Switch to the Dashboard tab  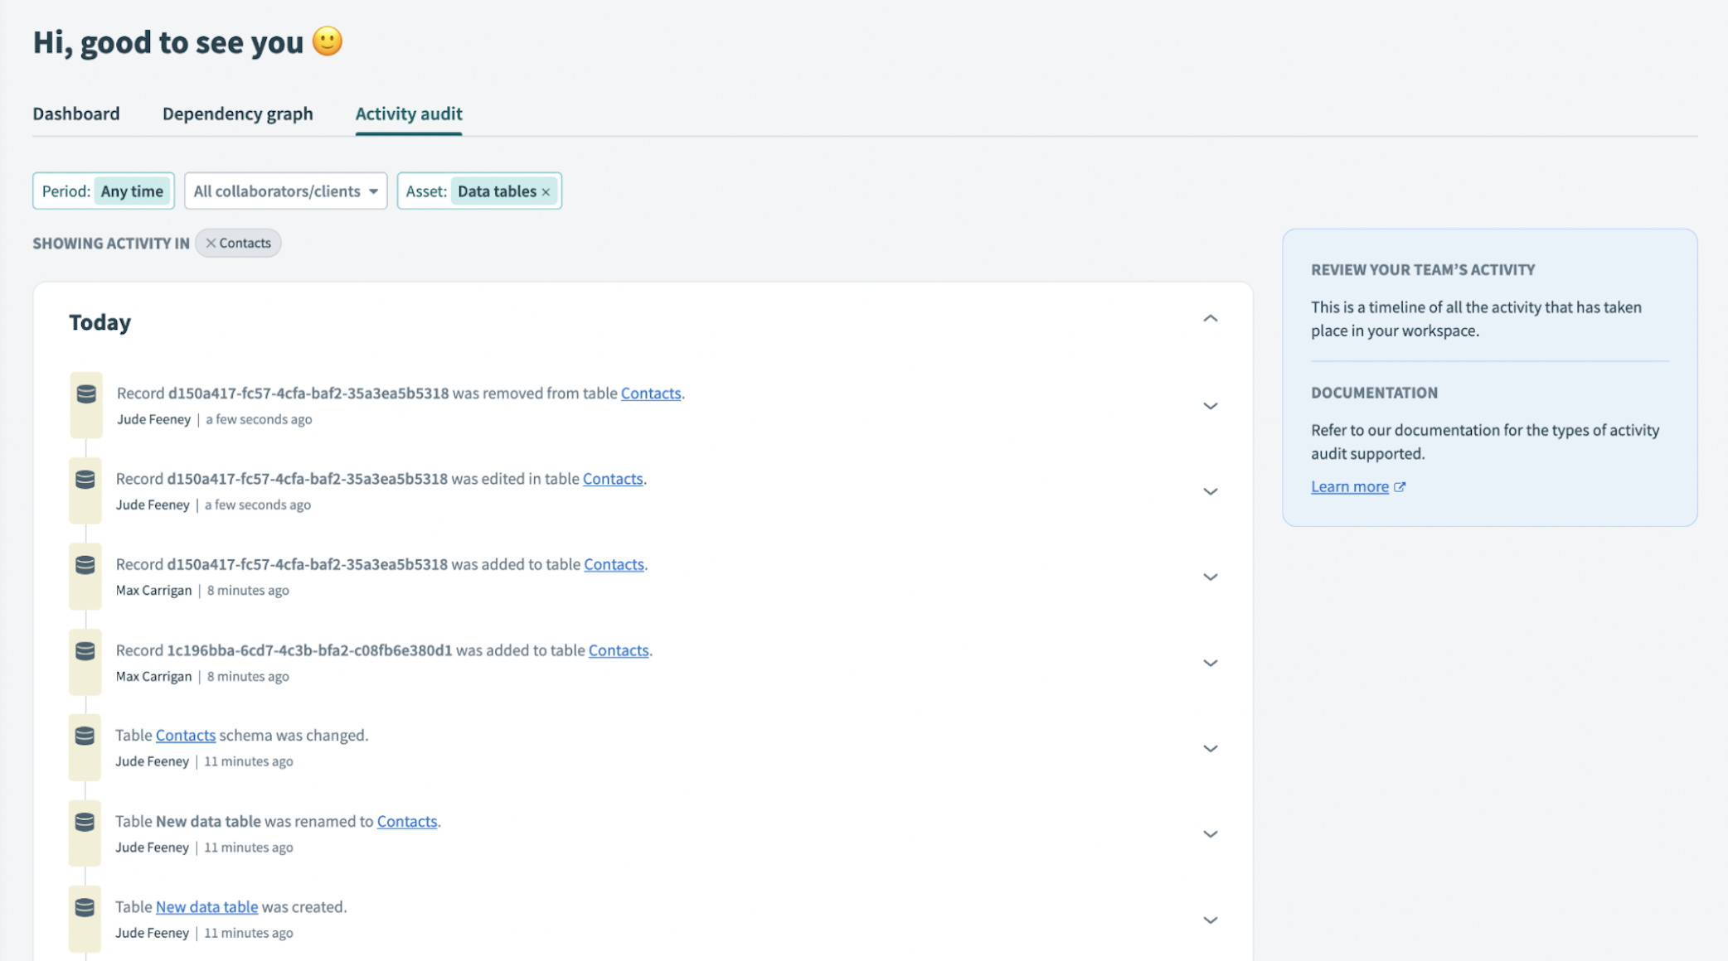point(75,113)
